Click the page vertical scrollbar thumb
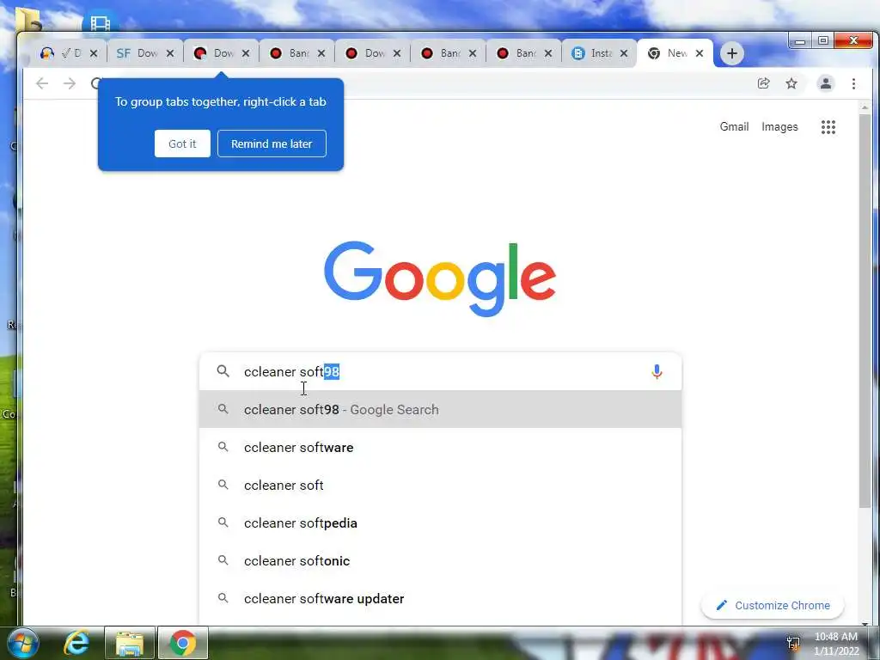 coord(865,310)
